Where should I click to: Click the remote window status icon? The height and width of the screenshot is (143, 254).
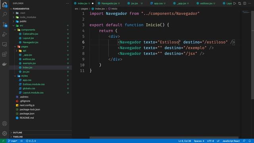click(x=3, y=141)
